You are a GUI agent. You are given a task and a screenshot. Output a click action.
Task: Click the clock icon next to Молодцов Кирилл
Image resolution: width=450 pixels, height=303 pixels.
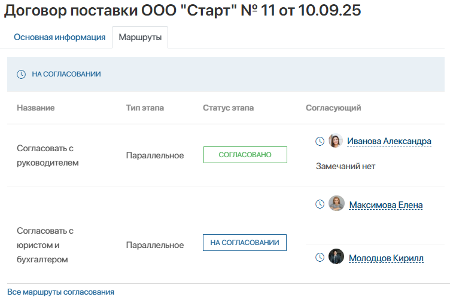pos(320,257)
